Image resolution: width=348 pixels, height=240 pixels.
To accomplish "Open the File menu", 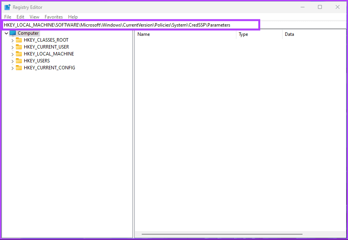I will click(8, 17).
